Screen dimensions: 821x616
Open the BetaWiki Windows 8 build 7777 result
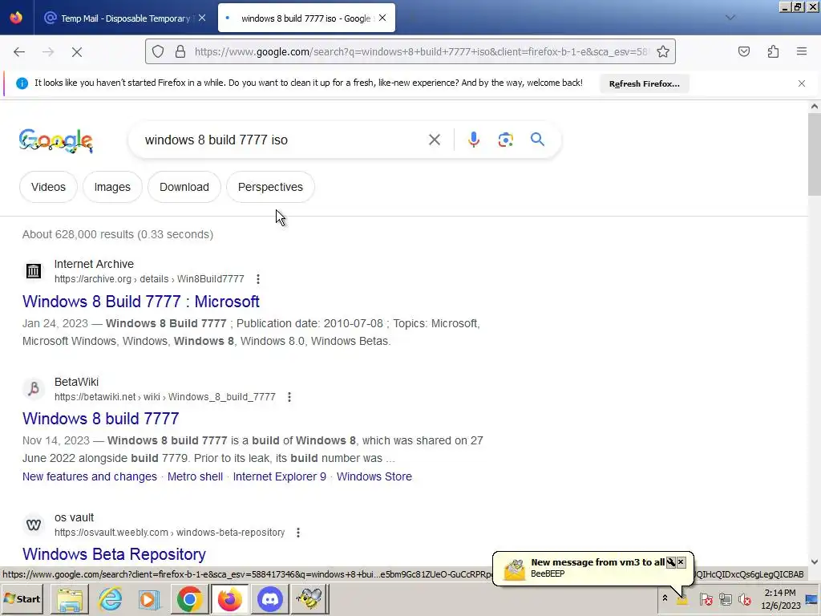pos(100,419)
